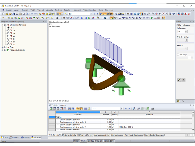Click the isometric wireframe cube view icon
Viewport: 195px width, 146px height.
[x=74, y=18]
